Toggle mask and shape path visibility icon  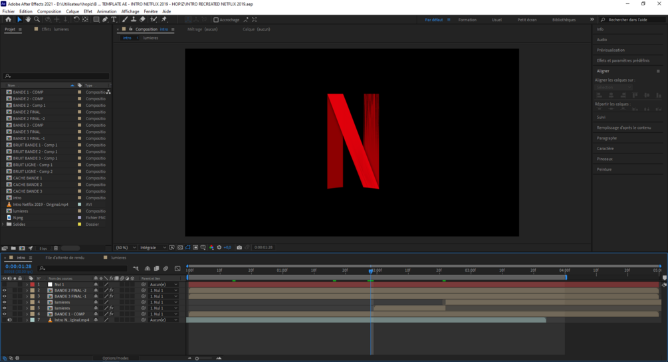click(x=188, y=248)
